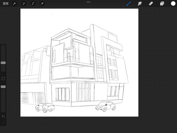Click the brush opacity slider handle

(x=3, y=87)
